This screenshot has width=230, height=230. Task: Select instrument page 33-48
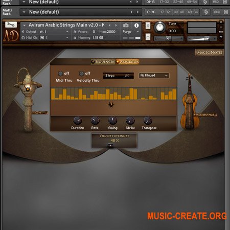179,12
